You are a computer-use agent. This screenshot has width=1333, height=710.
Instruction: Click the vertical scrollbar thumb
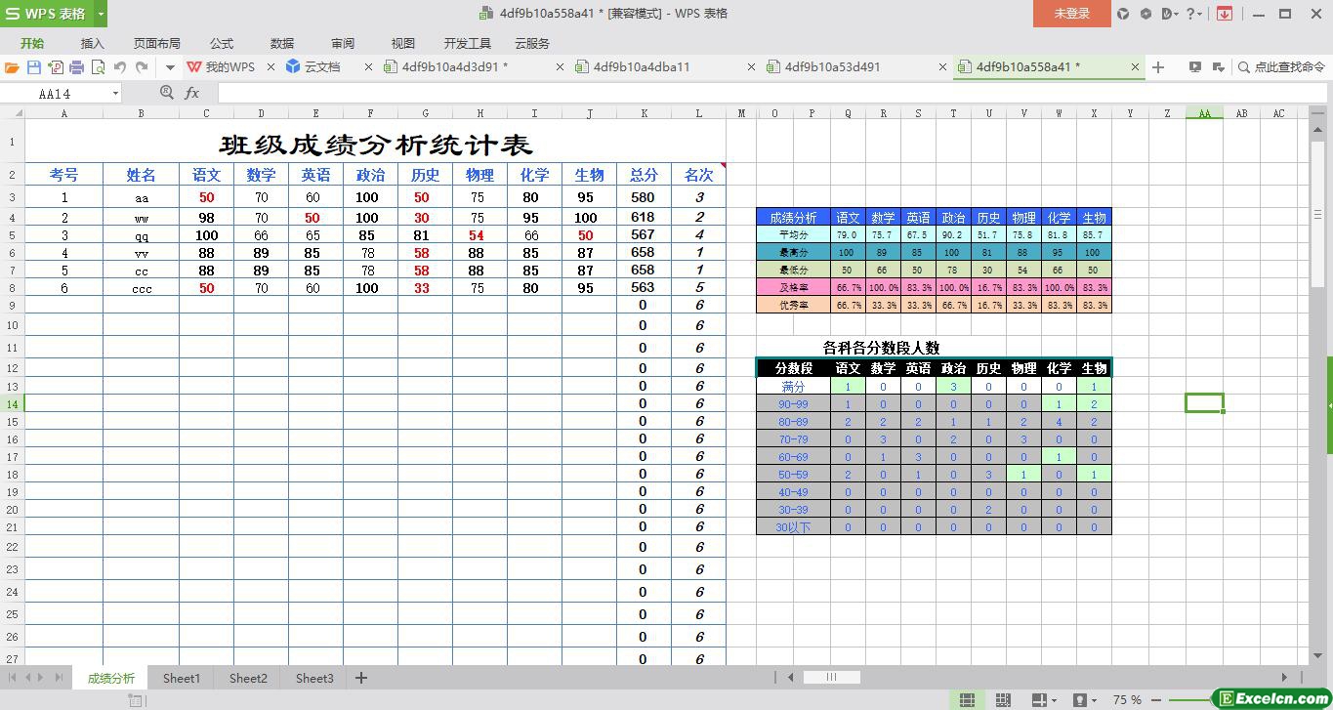pyautogui.click(x=1318, y=215)
